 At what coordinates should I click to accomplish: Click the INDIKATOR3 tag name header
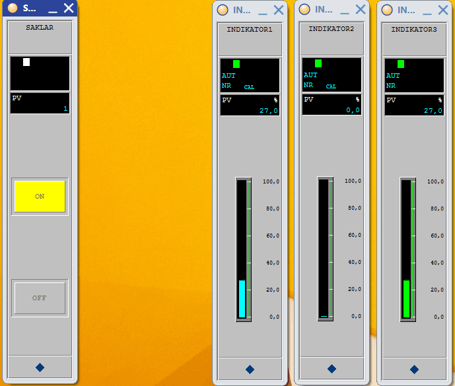coord(414,30)
